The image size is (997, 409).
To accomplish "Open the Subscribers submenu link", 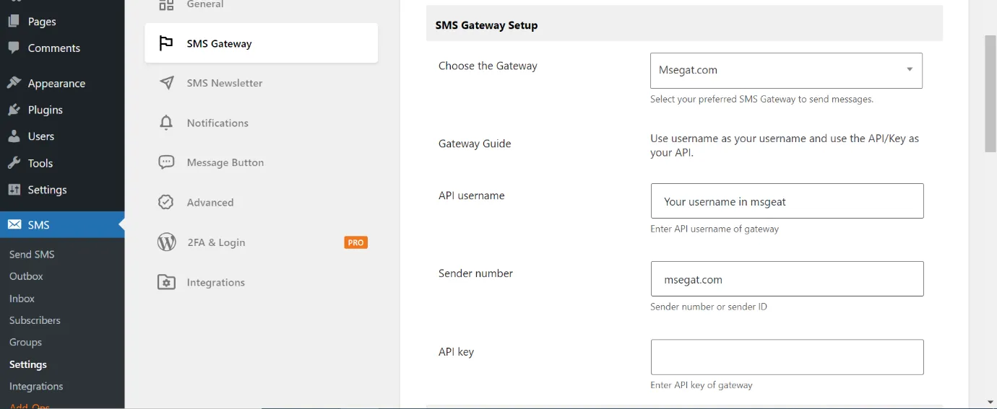I will click(x=35, y=320).
